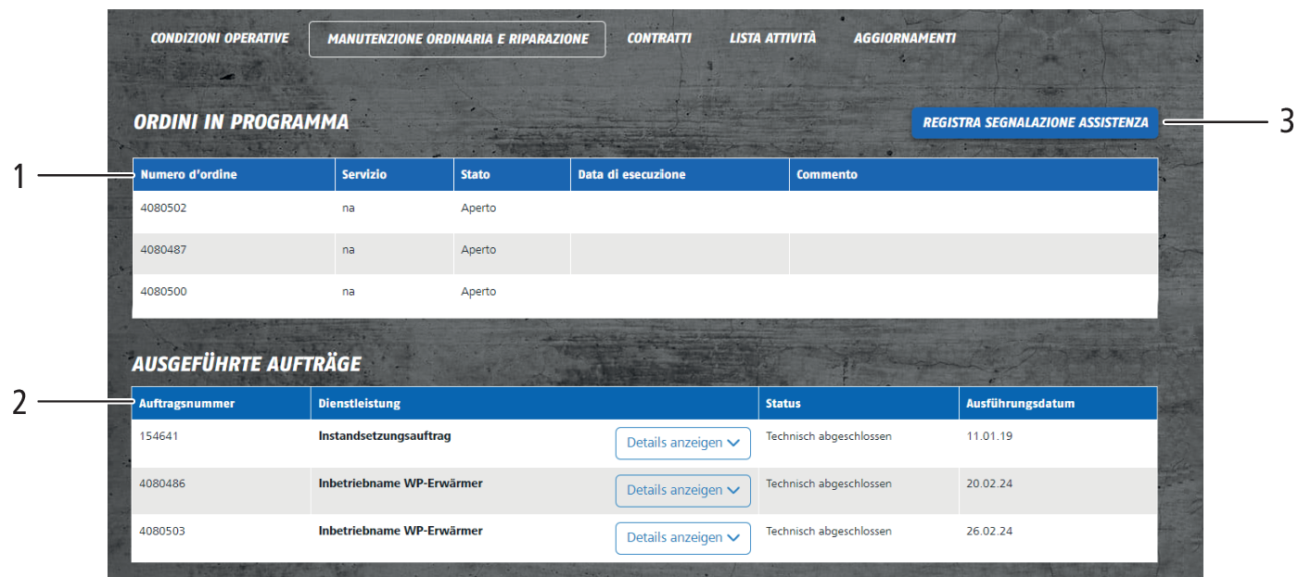The width and height of the screenshot is (1311, 577).
Task: Click the Ausführungsdatum column header
Action: pyautogui.click(x=1058, y=403)
